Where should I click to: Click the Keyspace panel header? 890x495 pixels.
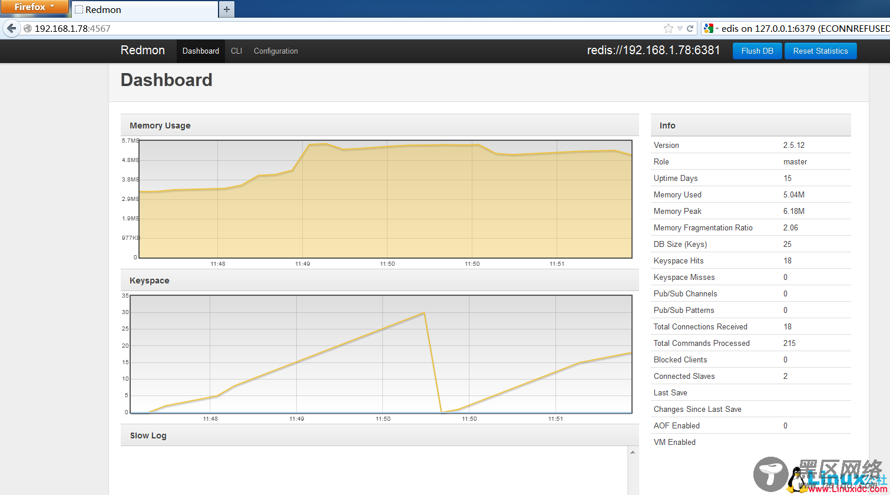tap(380, 280)
